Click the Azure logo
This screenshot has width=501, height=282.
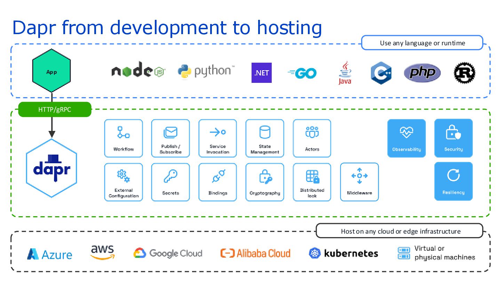pos(49,254)
